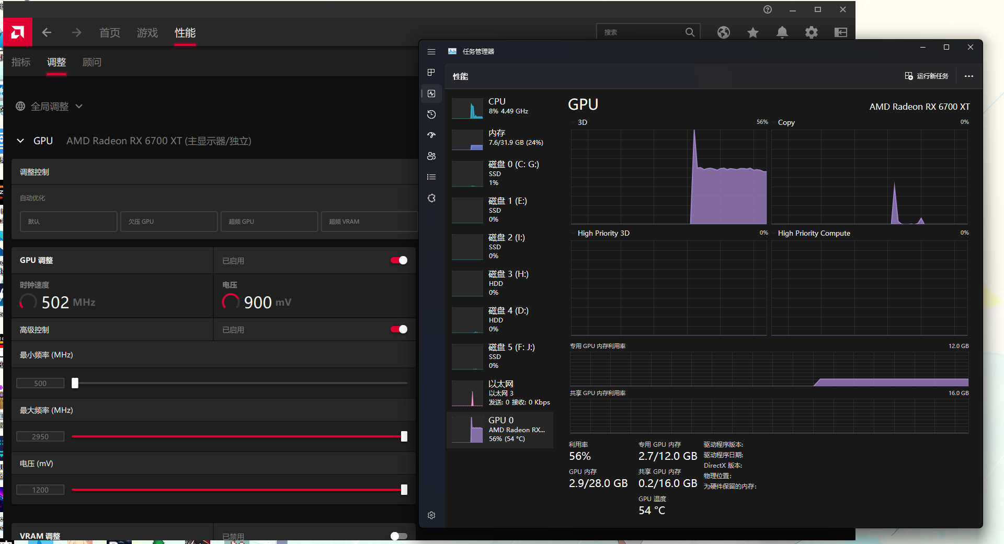The image size is (1004, 544).
Task: Open the web browser globe icon
Action: tap(723, 32)
